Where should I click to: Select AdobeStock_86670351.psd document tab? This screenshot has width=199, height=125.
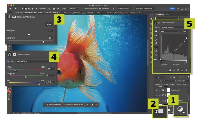pos(37,13)
